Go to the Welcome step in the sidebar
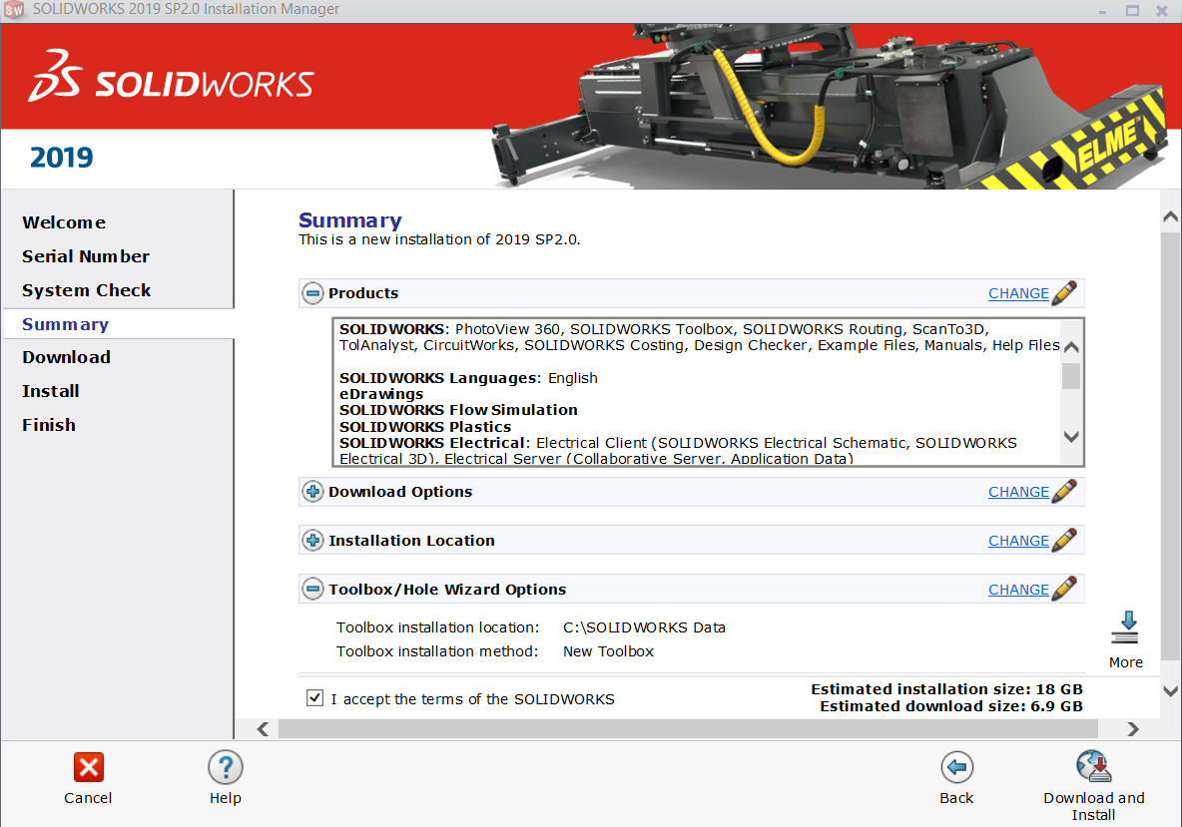Screen dimensions: 1182x827 point(64,222)
